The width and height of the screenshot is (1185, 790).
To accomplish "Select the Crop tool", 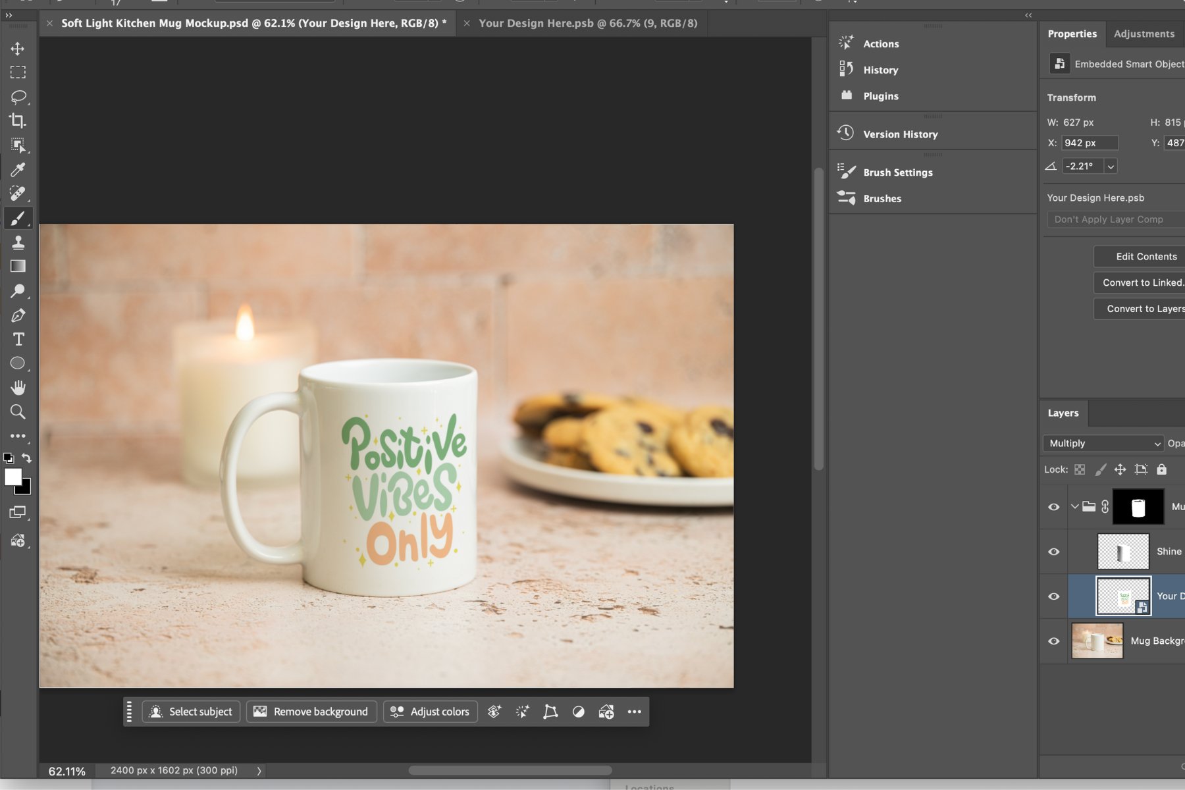I will (x=18, y=120).
